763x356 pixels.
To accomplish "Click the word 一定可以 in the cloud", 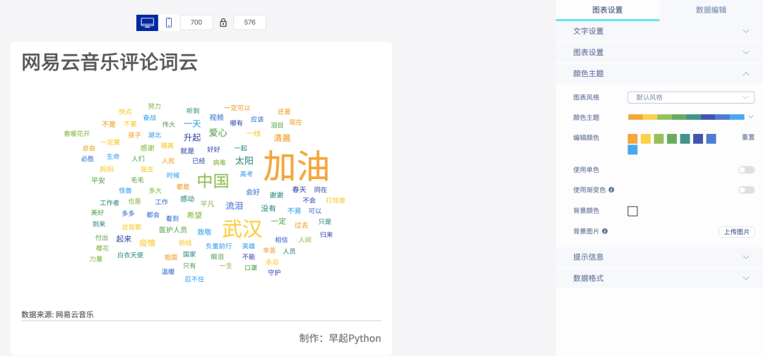I will (237, 108).
